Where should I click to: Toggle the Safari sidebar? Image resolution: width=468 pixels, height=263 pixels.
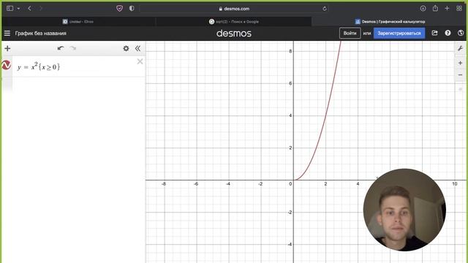click(10, 8)
